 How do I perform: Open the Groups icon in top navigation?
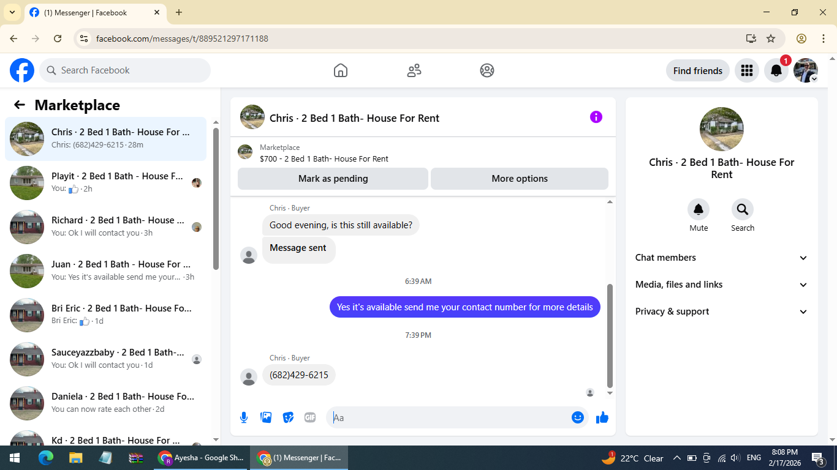487,70
